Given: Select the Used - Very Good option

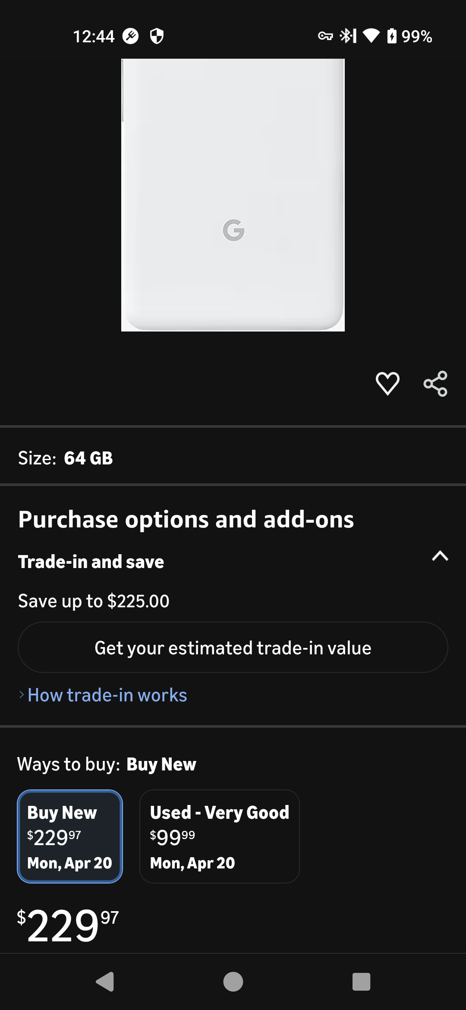Looking at the screenshot, I should click(219, 836).
